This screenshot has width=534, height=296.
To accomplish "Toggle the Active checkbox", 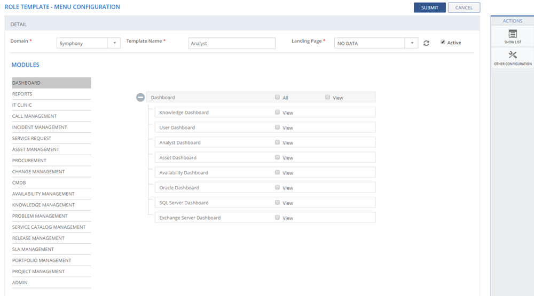I will tap(443, 43).
